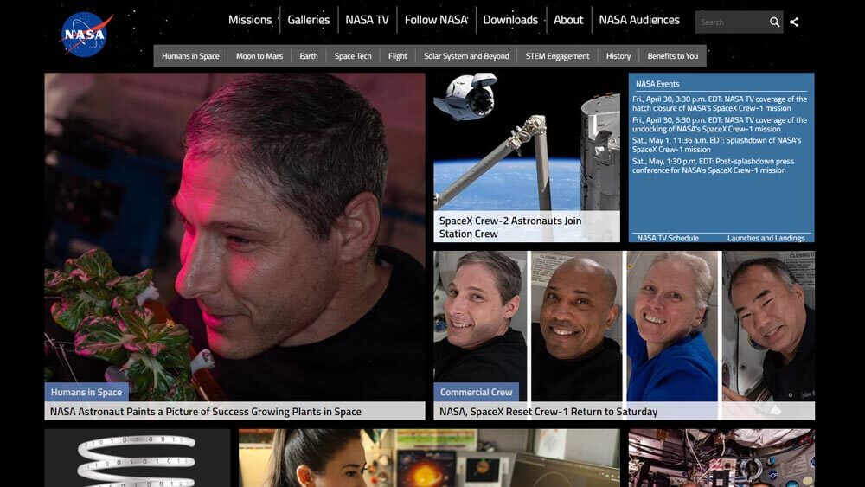Click the Commercial Crew category label
Image resolution: width=865 pixels, height=487 pixels.
(476, 392)
